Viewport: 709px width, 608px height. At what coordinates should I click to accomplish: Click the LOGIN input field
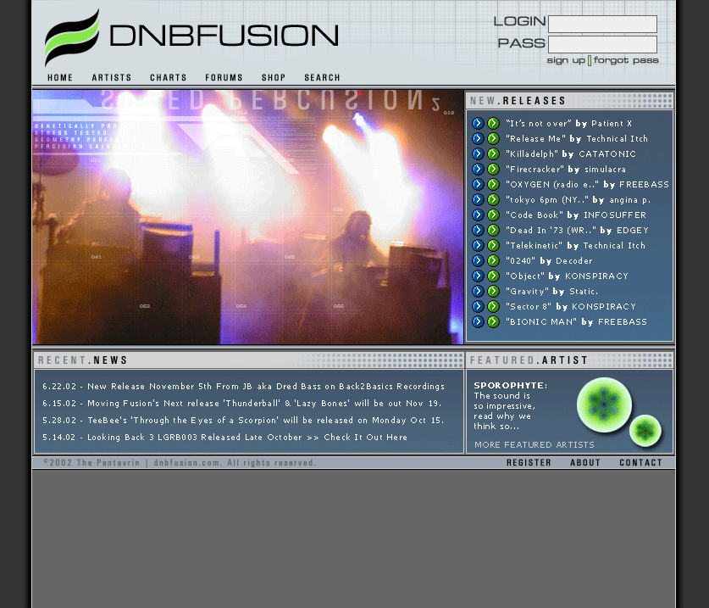point(602,24)
